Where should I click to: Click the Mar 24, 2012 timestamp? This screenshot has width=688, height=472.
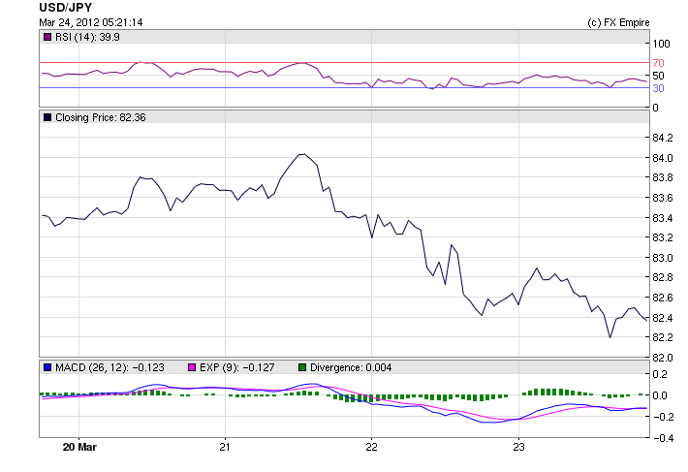click(x=91, y=22)
